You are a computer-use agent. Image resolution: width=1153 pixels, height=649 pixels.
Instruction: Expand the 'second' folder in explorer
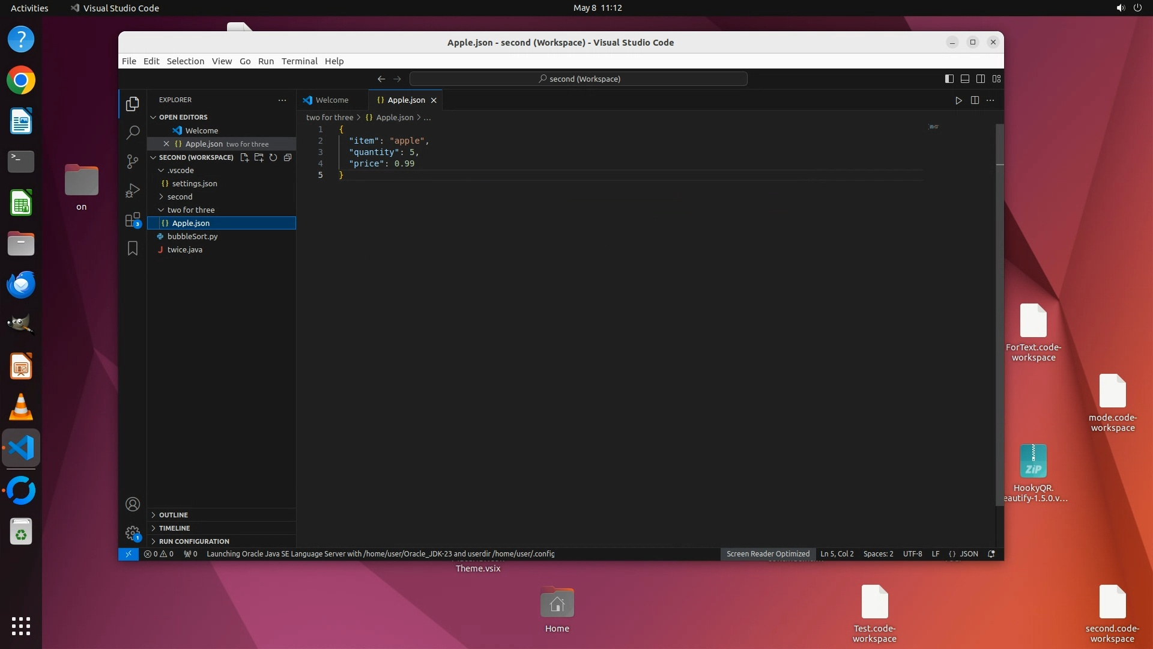[180, 197]
